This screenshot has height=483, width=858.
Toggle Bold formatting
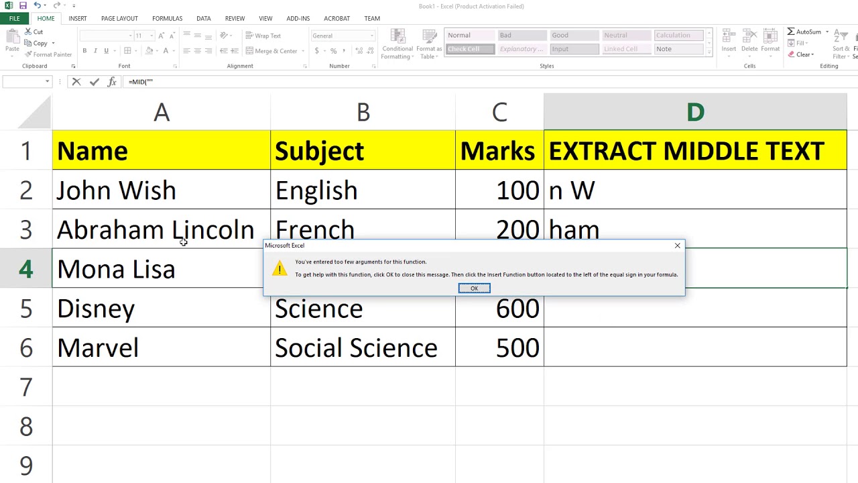(x=84, y=50)
